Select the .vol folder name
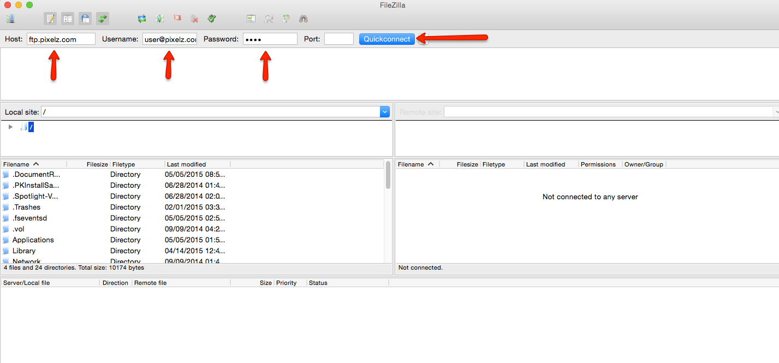The width and height of the screenshot is (779, 363). click(x=19, y=229)
